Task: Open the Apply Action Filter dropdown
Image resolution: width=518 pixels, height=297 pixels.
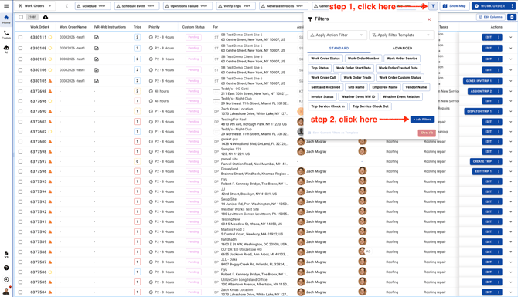Action: tap(336, 35)
